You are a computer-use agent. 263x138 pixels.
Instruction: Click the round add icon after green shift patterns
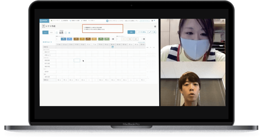[x=112, y=39]
